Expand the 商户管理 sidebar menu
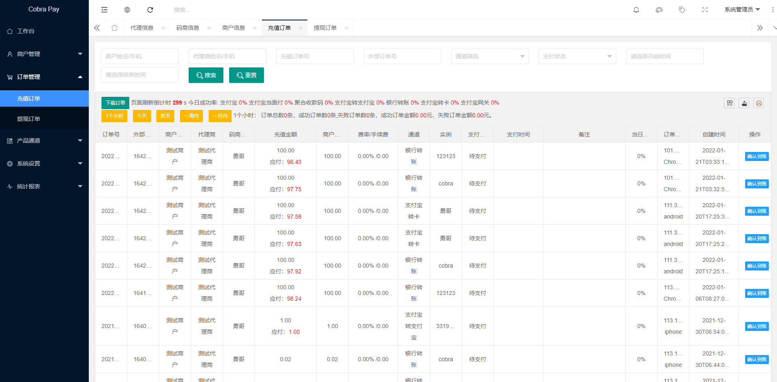The image size is (777, 382). 44,54
